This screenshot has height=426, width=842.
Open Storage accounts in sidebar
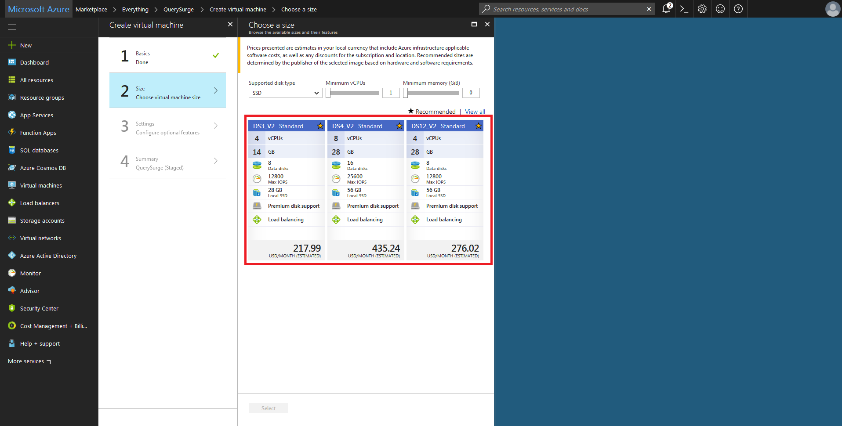(42, 220)
